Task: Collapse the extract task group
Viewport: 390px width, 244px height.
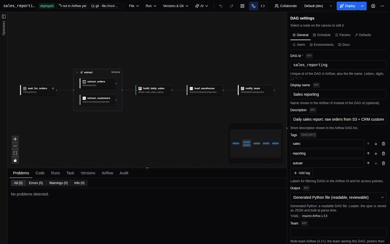Action: [x=77, y=72]
